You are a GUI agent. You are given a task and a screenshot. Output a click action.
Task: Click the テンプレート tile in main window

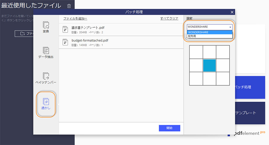(250, 113)
